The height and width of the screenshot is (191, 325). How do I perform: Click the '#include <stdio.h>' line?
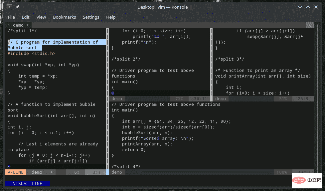tap(32, 53)
